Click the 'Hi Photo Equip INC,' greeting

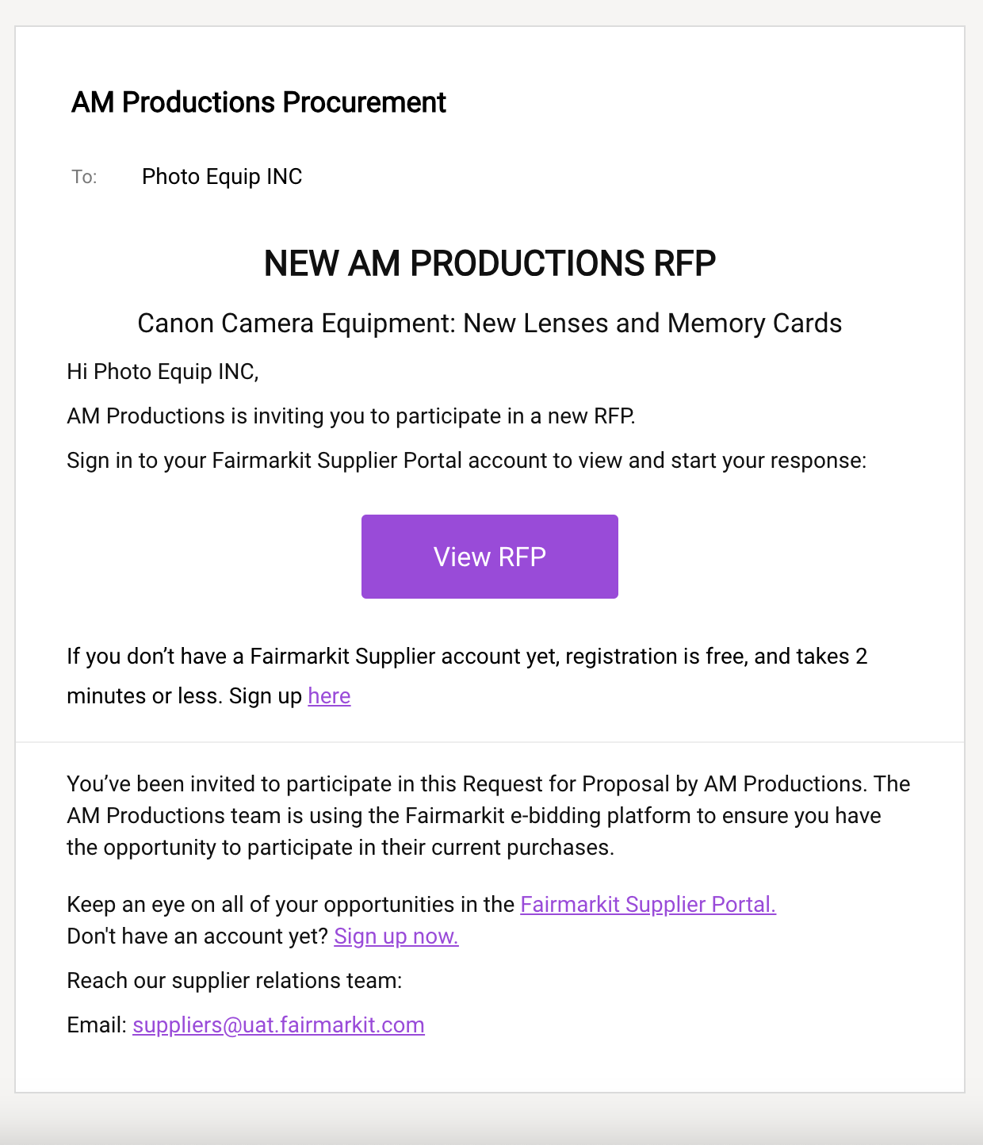pyautogui.click(x=163, y=371)
